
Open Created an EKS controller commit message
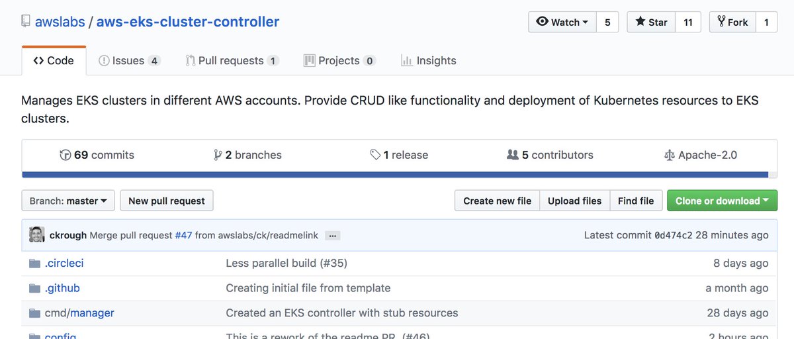click(x=342, y=313)
